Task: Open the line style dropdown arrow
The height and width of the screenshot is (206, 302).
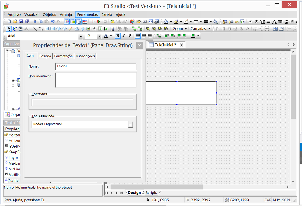Action: click(x=201, y=22)
